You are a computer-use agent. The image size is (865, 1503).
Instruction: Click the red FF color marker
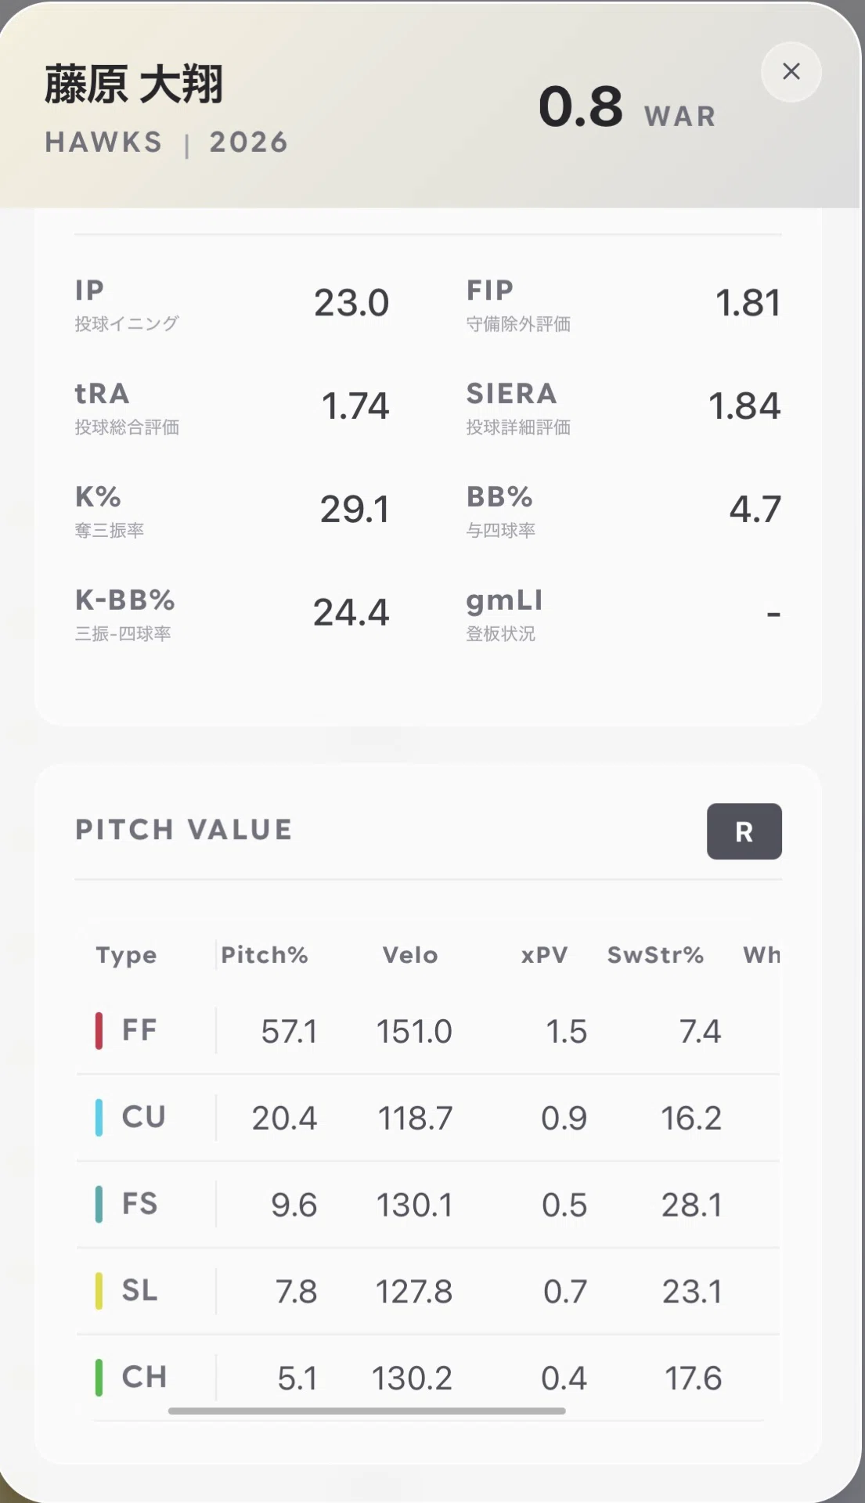coord(99,1031)
